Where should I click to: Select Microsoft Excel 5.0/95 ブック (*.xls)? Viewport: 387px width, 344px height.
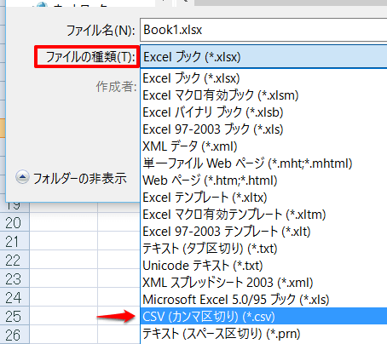(263, 300)
